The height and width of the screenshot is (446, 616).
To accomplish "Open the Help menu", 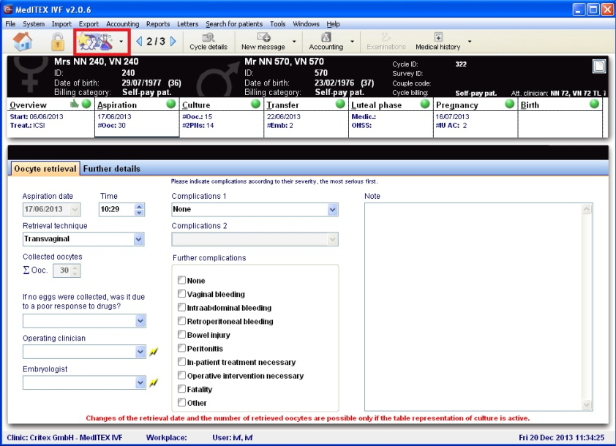I will pyautogui.click(x=333, y=24).
